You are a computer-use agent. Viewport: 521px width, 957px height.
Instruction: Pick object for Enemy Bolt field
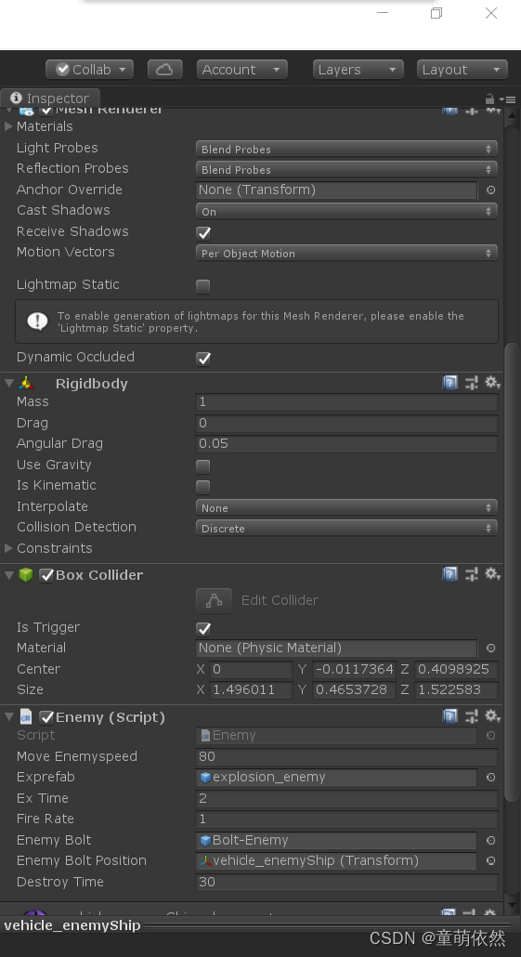click(490, 841)
